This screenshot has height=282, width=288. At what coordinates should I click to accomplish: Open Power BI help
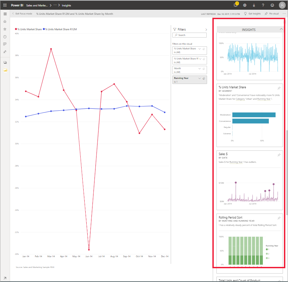pyautogui.click(x=262, y=5)
